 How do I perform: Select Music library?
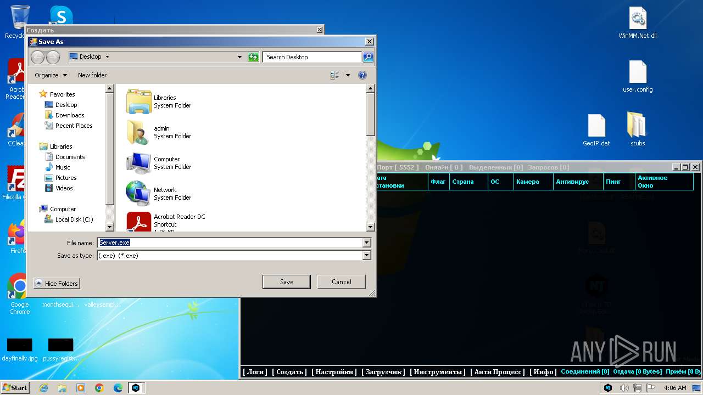[63, 167]
